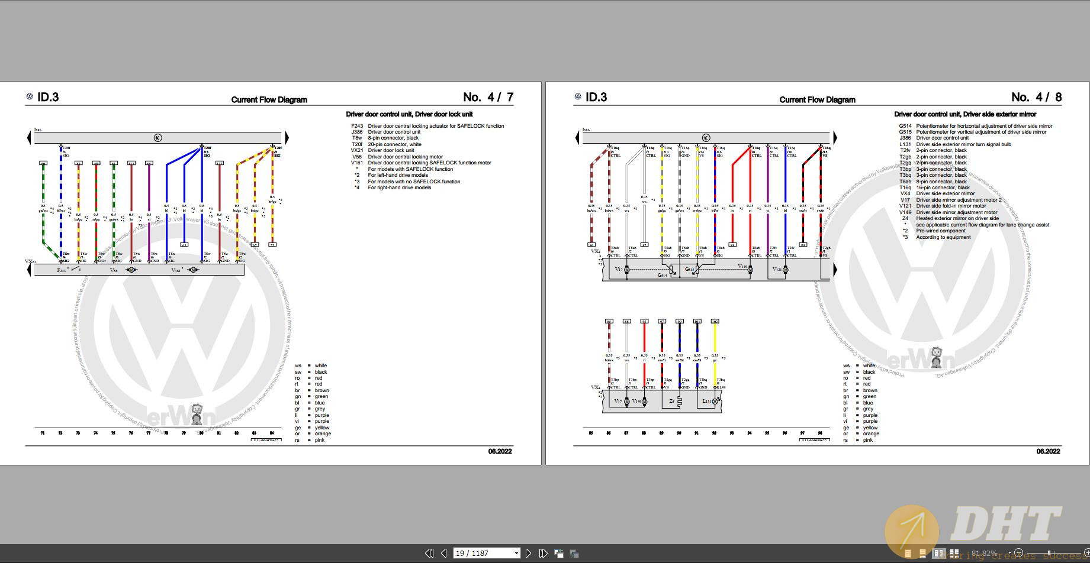The height and width of the screenshot is (563, 1090).
Task: Click the previous view navigation icon
Action: coord(558,554)
